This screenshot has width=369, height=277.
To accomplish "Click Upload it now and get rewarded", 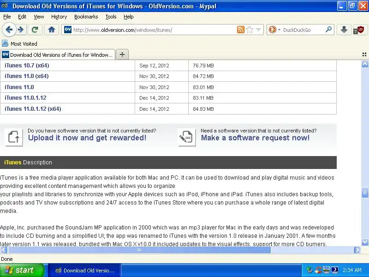I will click(x=87, y=138).
